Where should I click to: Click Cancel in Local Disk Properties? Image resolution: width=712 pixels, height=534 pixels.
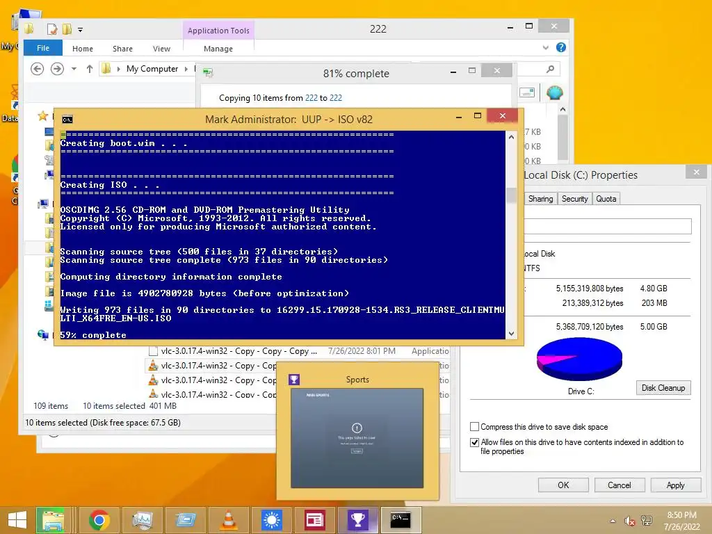coord(620,485)
